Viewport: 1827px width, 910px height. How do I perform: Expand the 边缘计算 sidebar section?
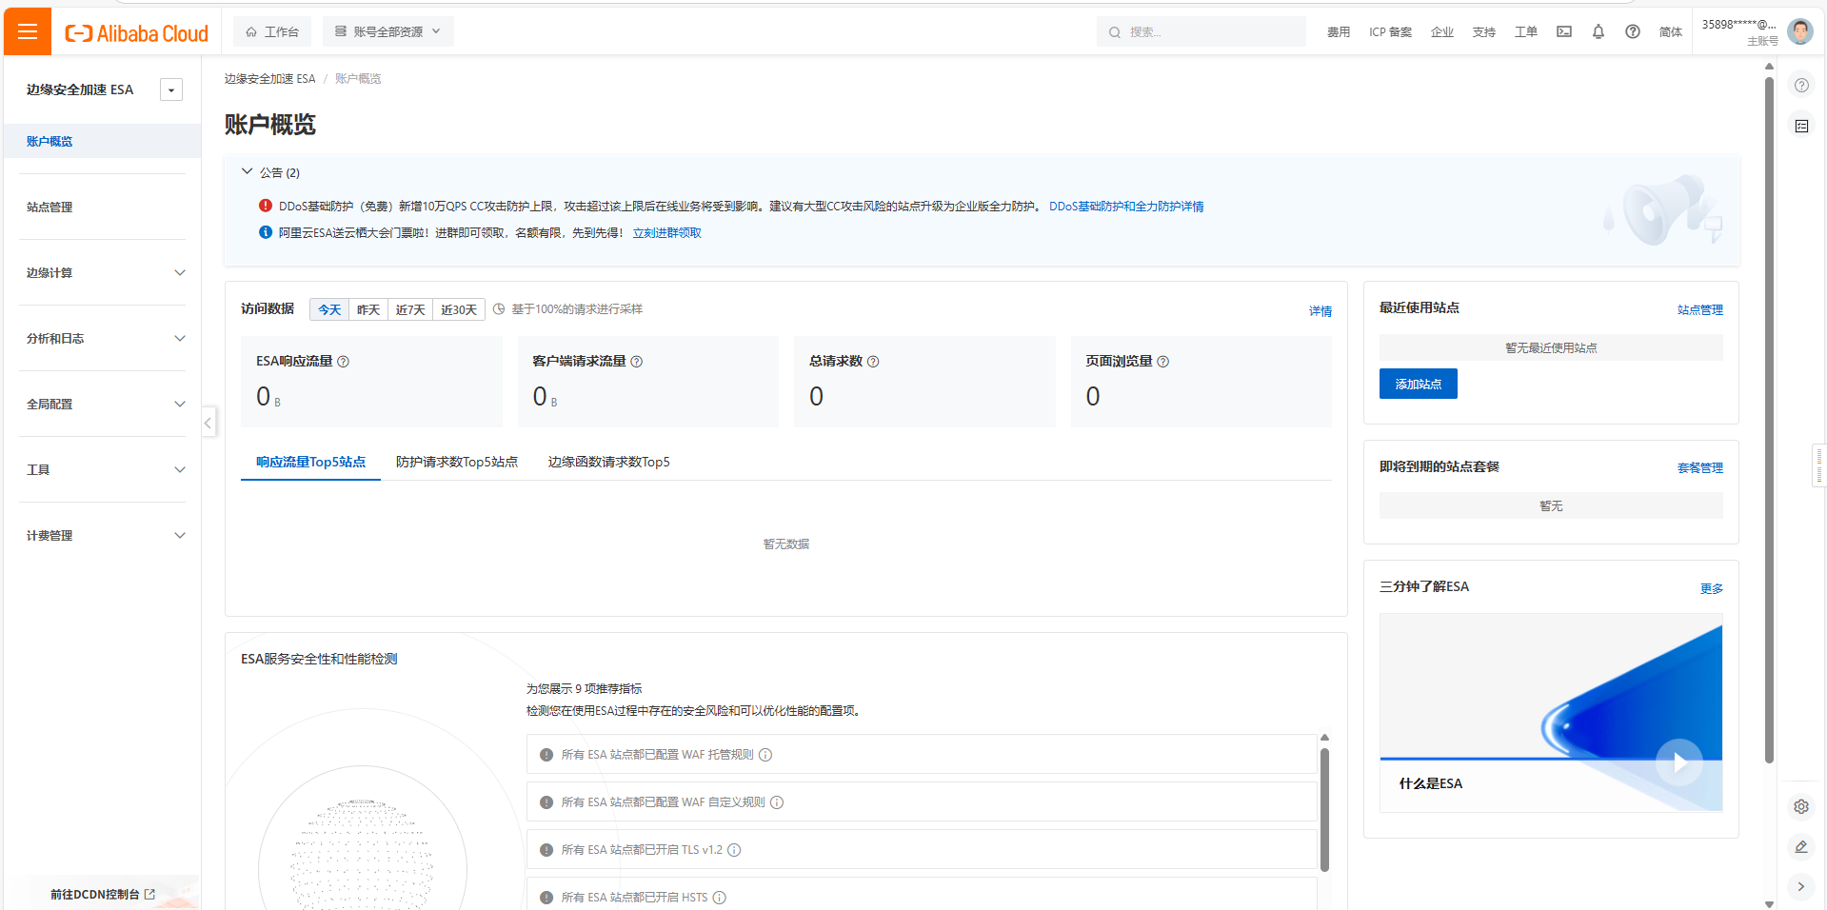(x=103, y=272)
